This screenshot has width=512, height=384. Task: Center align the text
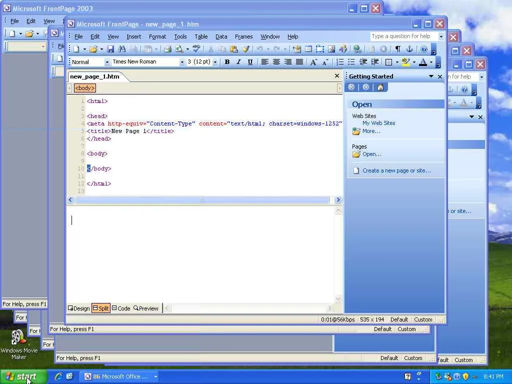tap(276, 62)
